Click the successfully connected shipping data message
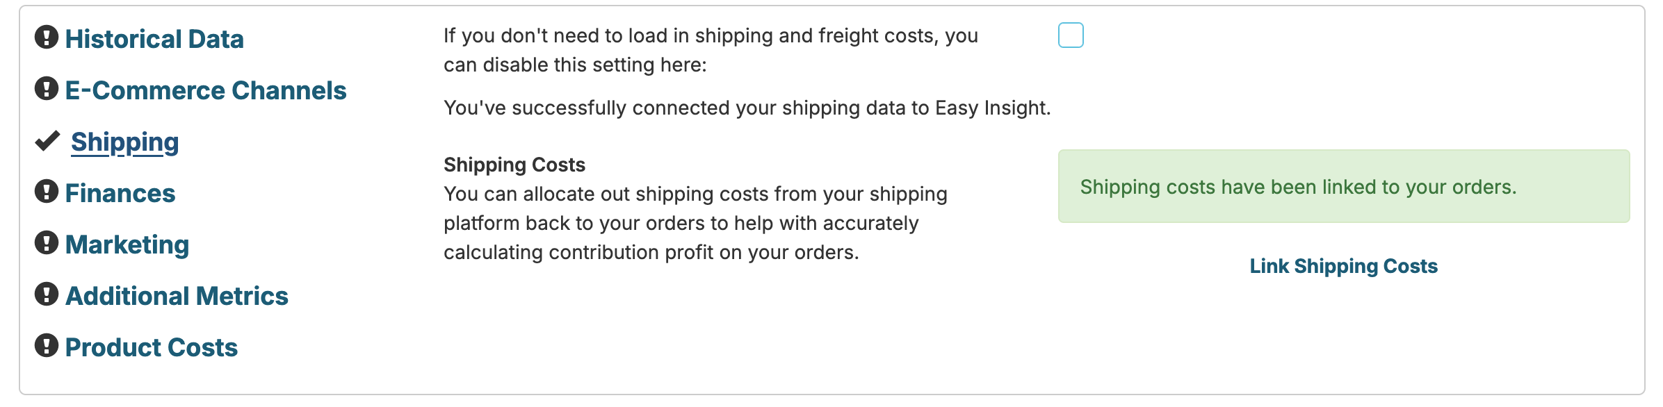 pos(747,108)
